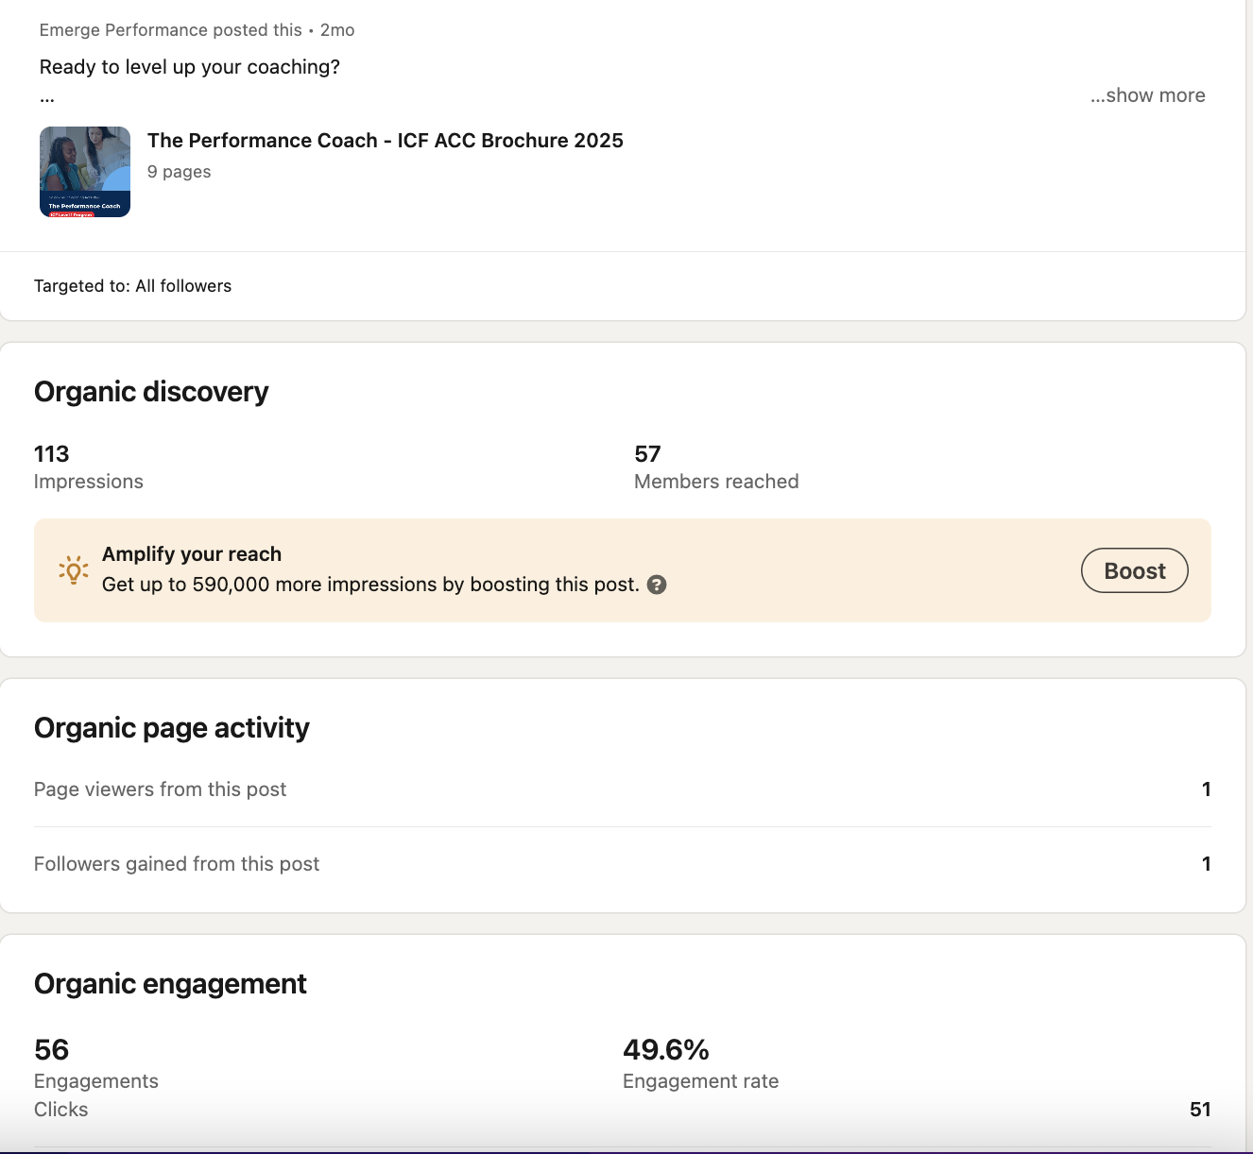Click the 113 Impressions metric

(x=88, y=467)
